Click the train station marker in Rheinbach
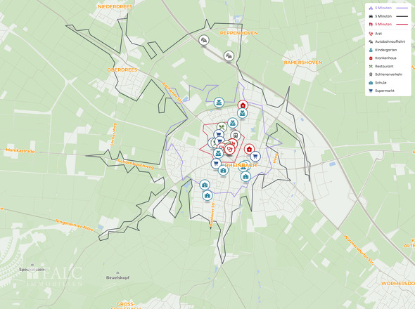 point(236,136)
